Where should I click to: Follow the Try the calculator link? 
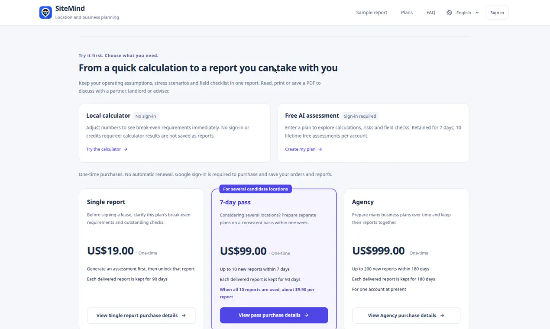(x=107, y=149)
